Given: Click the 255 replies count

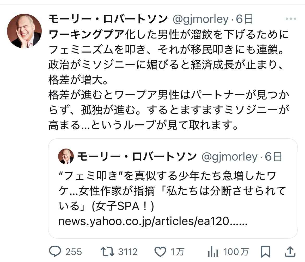Looking at the screenshot, I should tap(74, 252).
